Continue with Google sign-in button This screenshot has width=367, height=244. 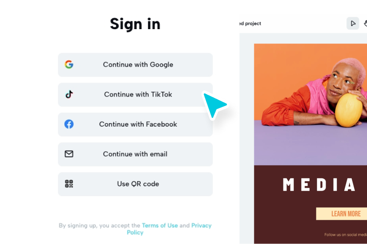click(x=135, y=65)
